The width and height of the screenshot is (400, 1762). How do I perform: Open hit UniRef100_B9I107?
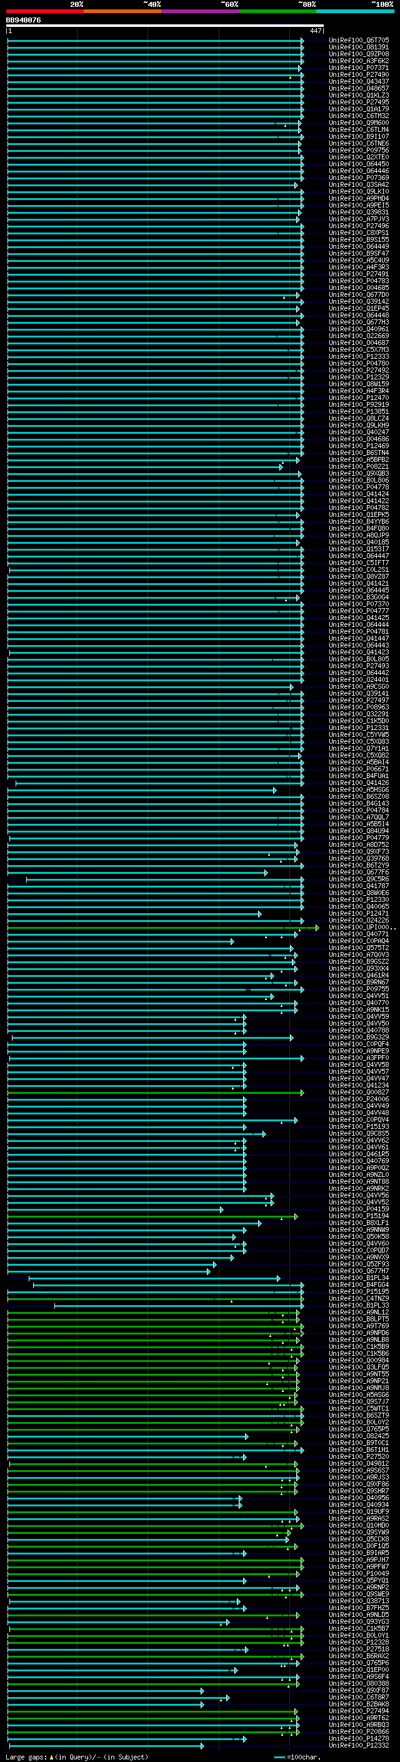(359, 137)
